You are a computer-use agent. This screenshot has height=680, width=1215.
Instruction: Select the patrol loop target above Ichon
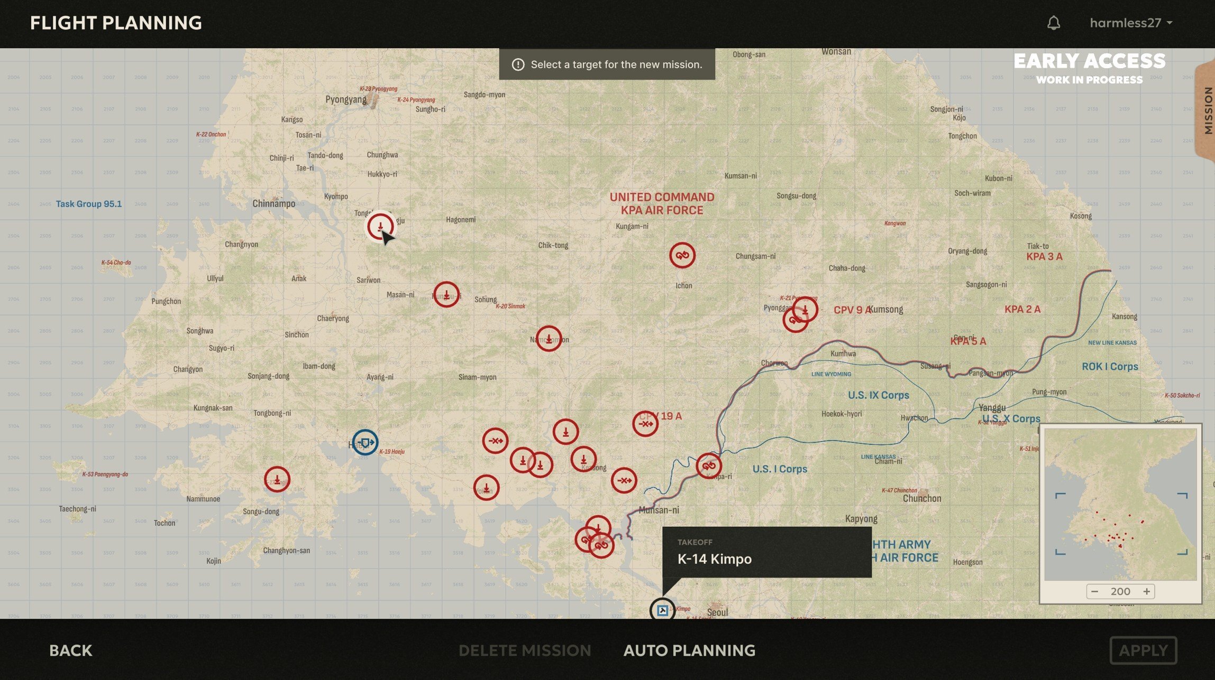[x=682, y=255]
